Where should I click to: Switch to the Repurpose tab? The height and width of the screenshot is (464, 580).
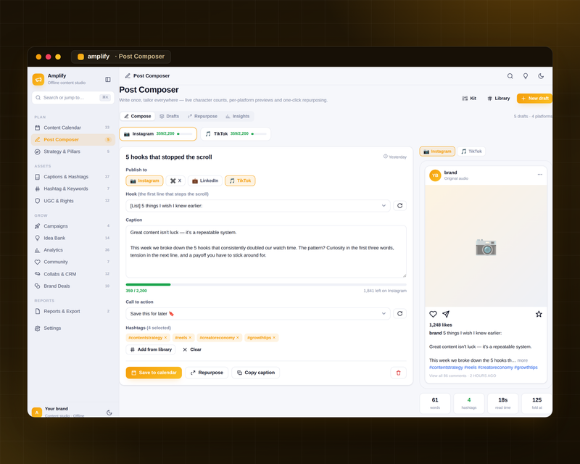[x=202, y=116]
